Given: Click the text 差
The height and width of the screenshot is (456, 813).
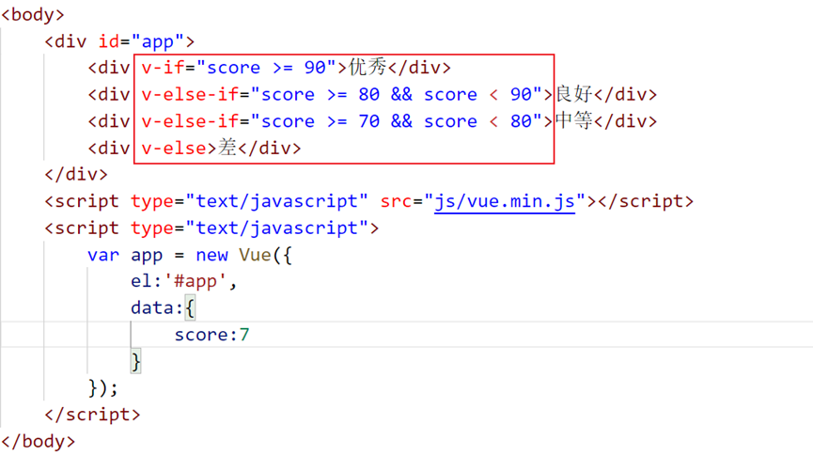Looking at the screenshot, I should click(x=227, y=149).
